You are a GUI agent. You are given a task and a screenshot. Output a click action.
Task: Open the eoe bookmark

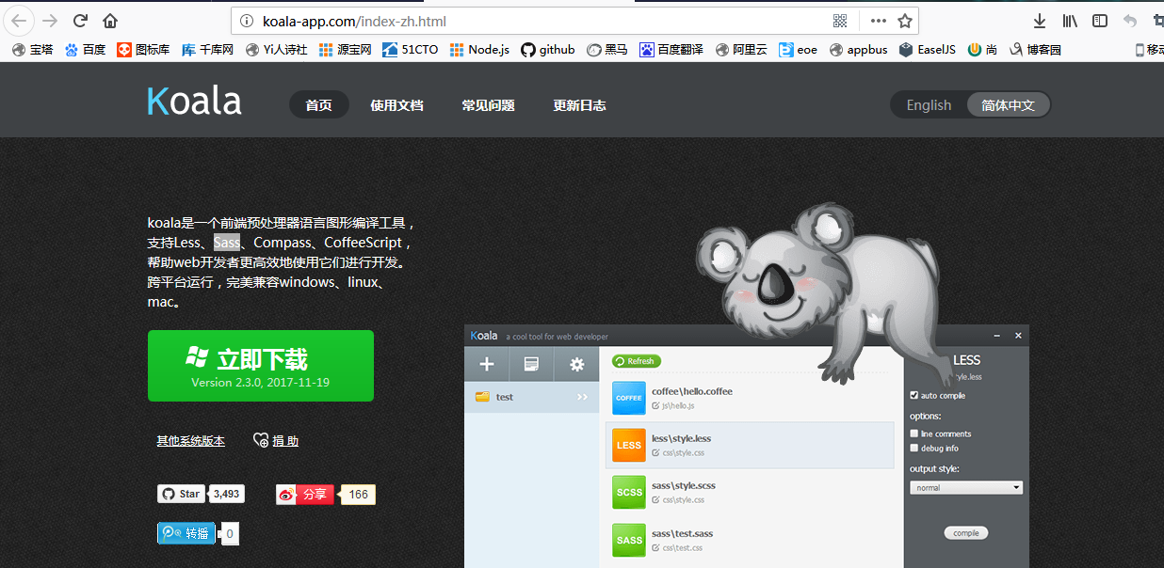(798, 50)
